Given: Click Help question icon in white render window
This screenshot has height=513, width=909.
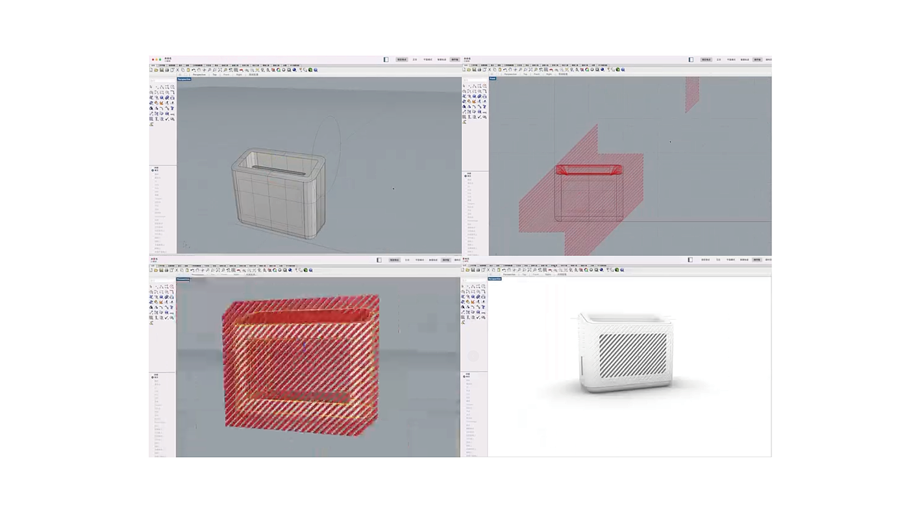Looking at the screenshot, I should (x=622, y=270).
